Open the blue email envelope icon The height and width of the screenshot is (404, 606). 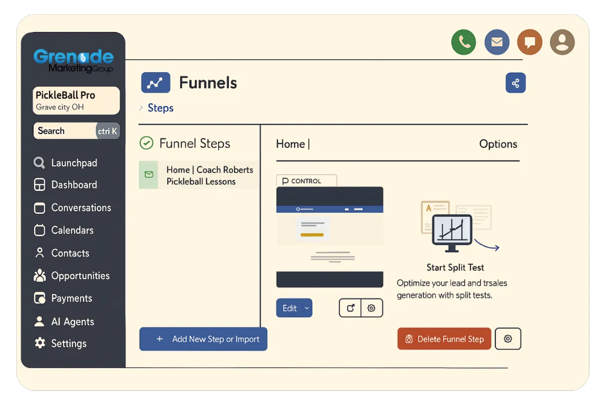pos(497,42)
